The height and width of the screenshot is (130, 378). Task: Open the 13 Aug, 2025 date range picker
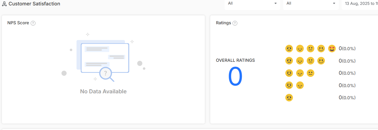coord(360,4)
